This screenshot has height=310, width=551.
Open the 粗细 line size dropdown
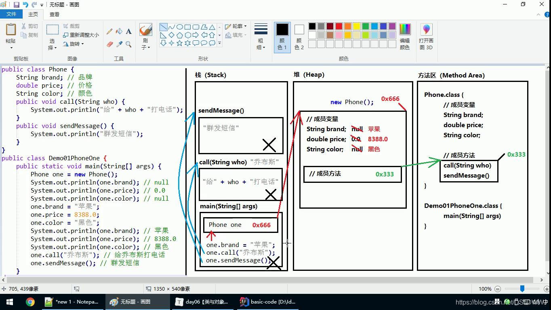coord(261,37)
